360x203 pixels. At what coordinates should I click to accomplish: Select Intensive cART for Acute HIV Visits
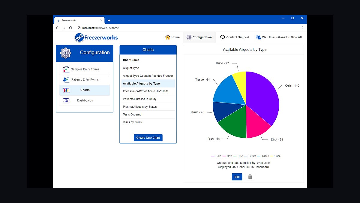coord(148,91)
